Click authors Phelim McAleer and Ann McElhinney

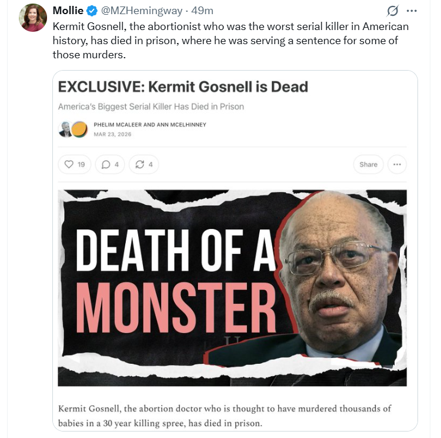point(150,125)
